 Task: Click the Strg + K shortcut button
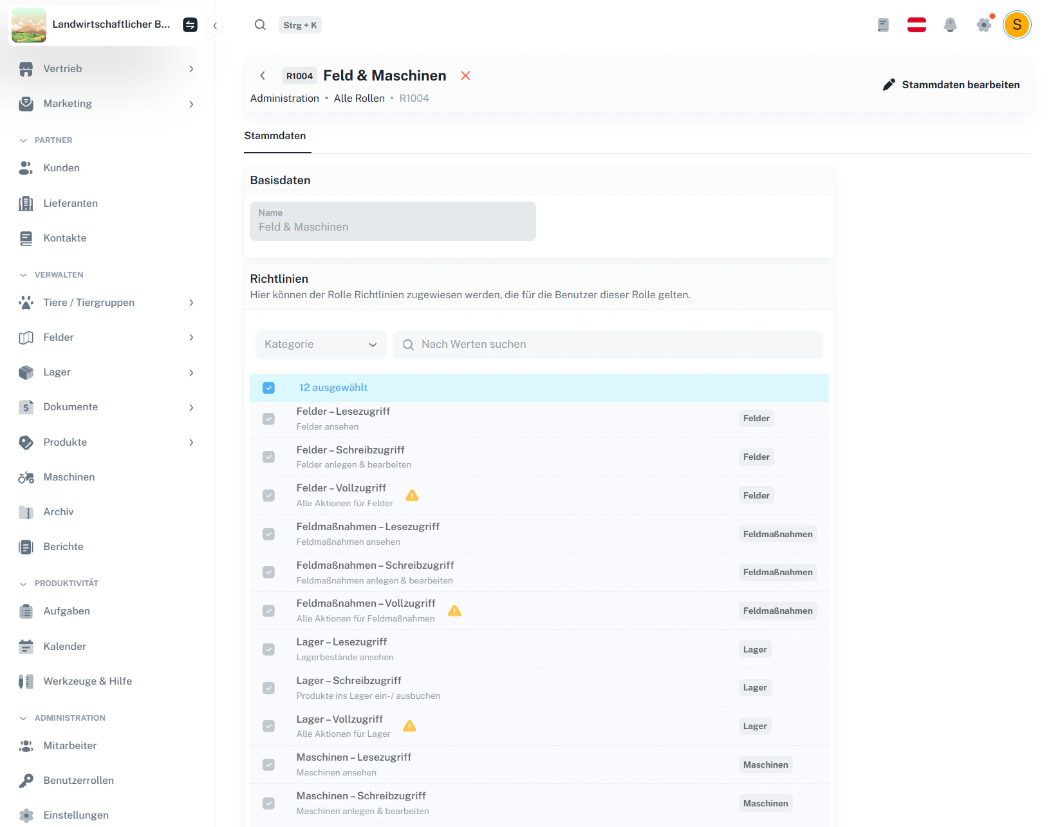point(300,25)
